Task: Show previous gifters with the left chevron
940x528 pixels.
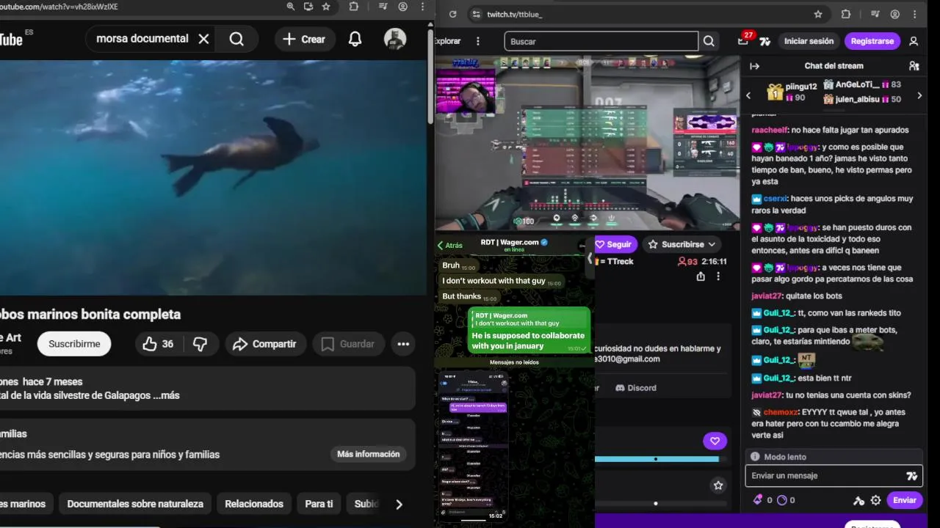Action: tap(748, 95)
